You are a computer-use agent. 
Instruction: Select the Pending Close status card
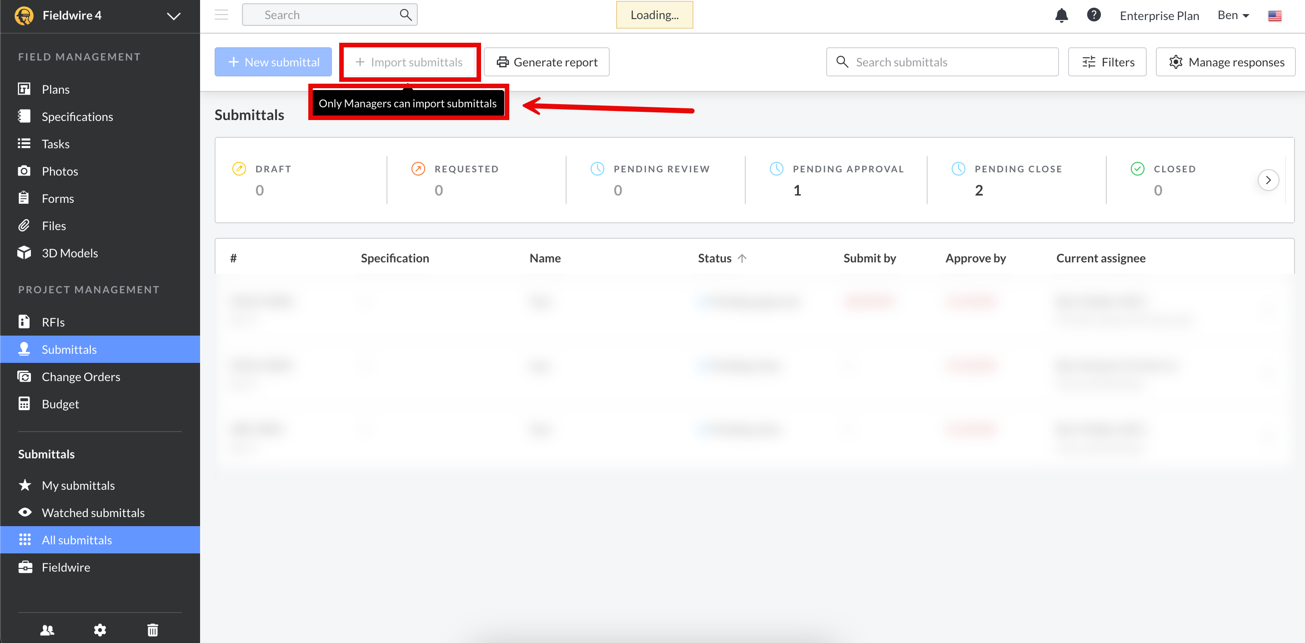[1016, 180]
